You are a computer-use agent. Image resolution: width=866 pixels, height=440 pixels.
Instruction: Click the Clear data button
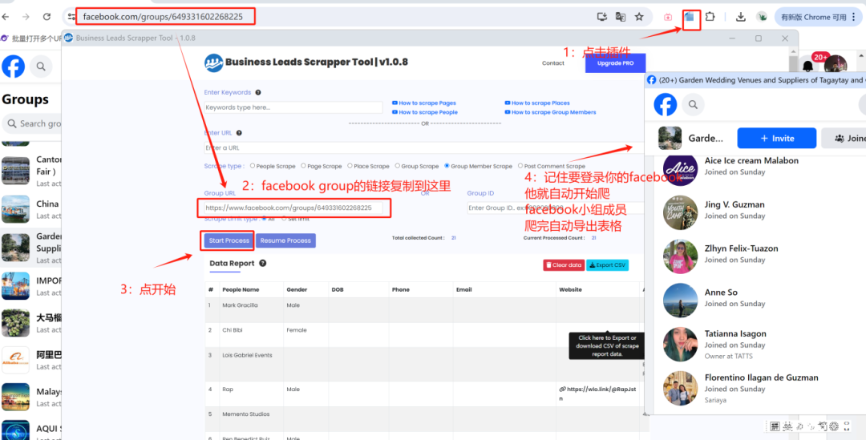click(x=564, y=265)
